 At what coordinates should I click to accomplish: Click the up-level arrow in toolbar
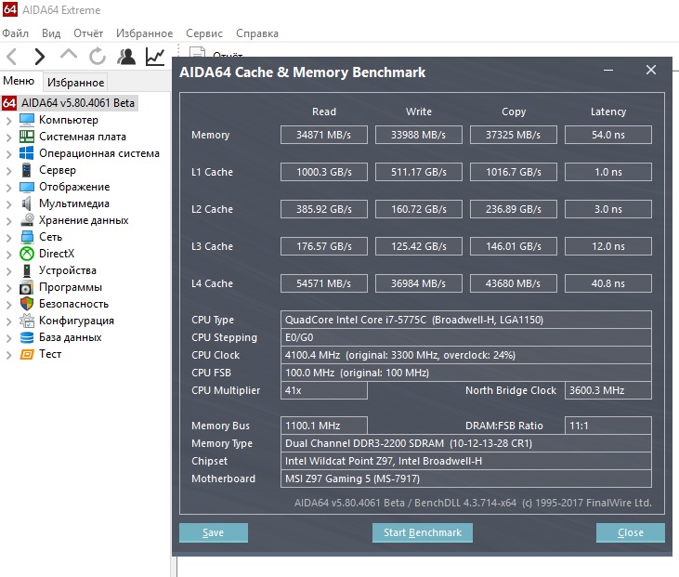click(69, 57)
